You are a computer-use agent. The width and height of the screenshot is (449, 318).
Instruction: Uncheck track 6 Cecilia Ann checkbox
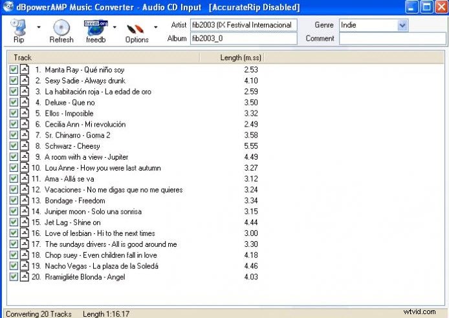[14, 124]
